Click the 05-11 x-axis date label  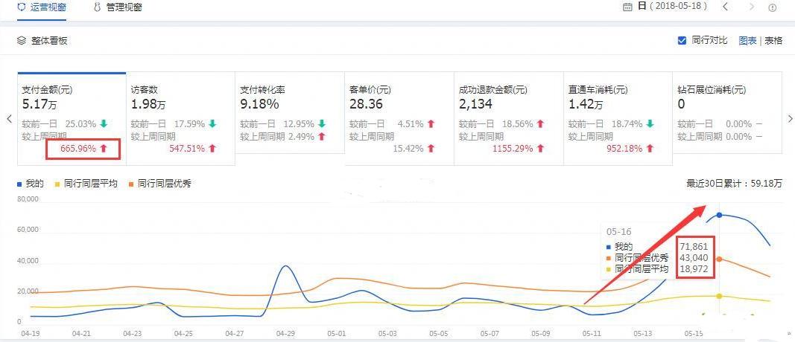(592, 334)
